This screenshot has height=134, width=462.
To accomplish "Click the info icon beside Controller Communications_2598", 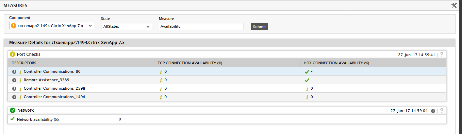I will click(x=14, y=89).
